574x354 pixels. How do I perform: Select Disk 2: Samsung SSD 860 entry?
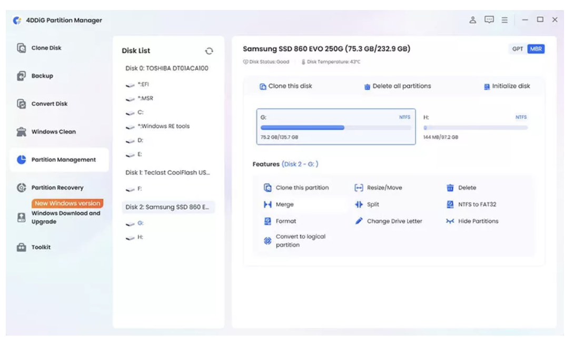(168, 207)
